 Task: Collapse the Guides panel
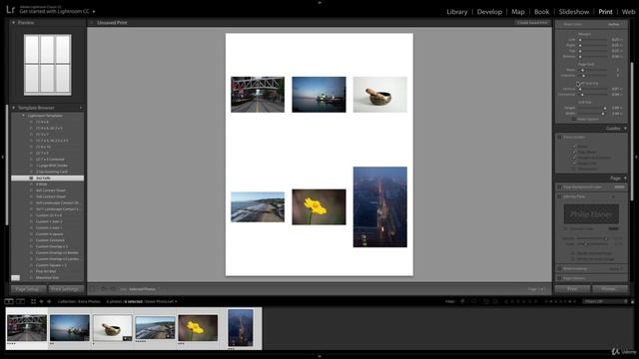(625, 129)
